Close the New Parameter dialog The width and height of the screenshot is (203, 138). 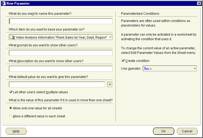(x=199, y=3)
